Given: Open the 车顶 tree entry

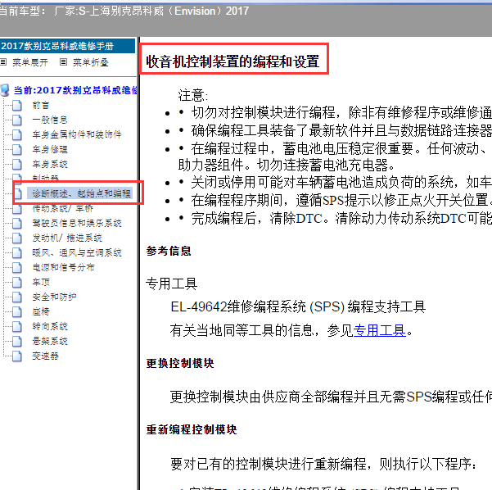Looking at the screenshot, I should coord(40,283).
